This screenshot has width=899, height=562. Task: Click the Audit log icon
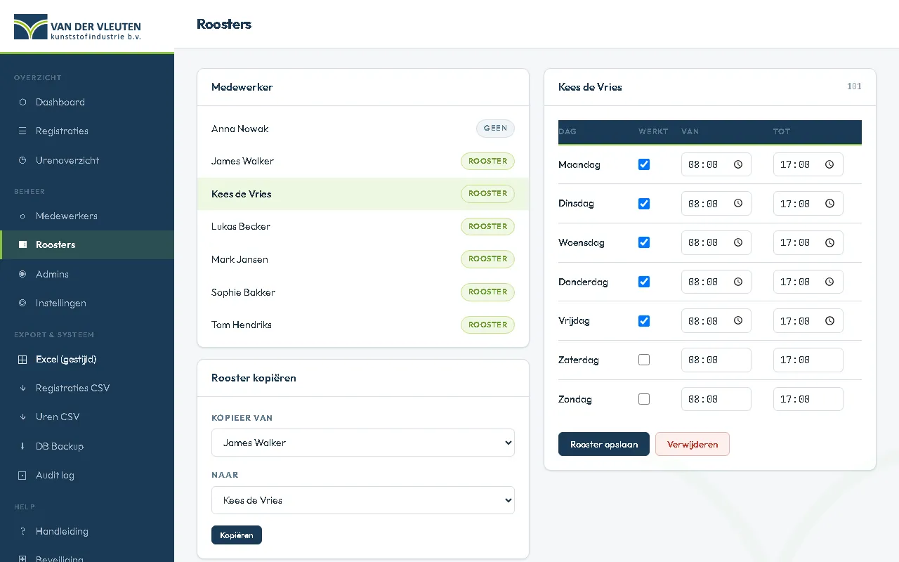click(x=22, y=475)
